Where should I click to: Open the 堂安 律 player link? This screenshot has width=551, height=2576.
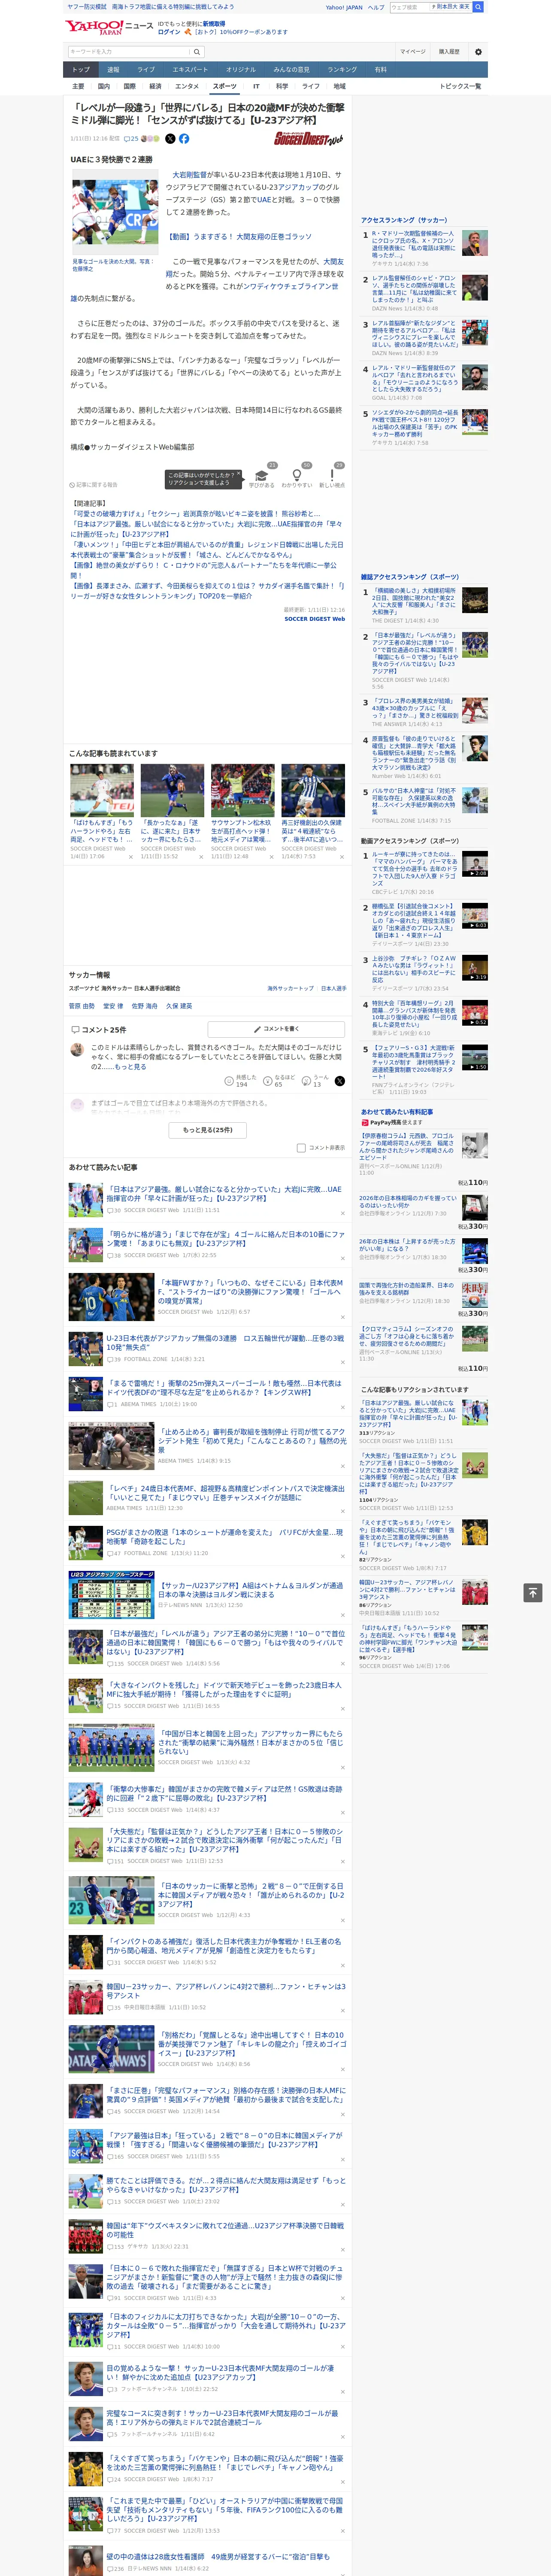113,1006
